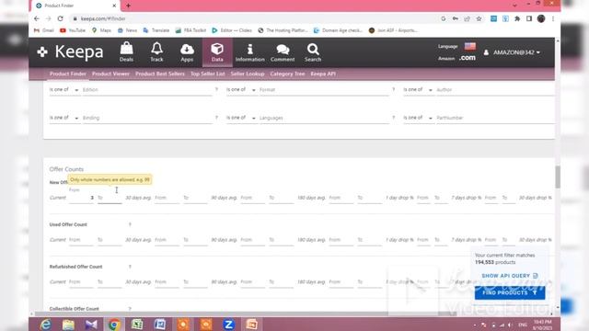Image resolution: width=589 pixels, height=331 pixels.
Task: Select the Data cube icon
Action: pyautogui.click(x=217, y=52)
